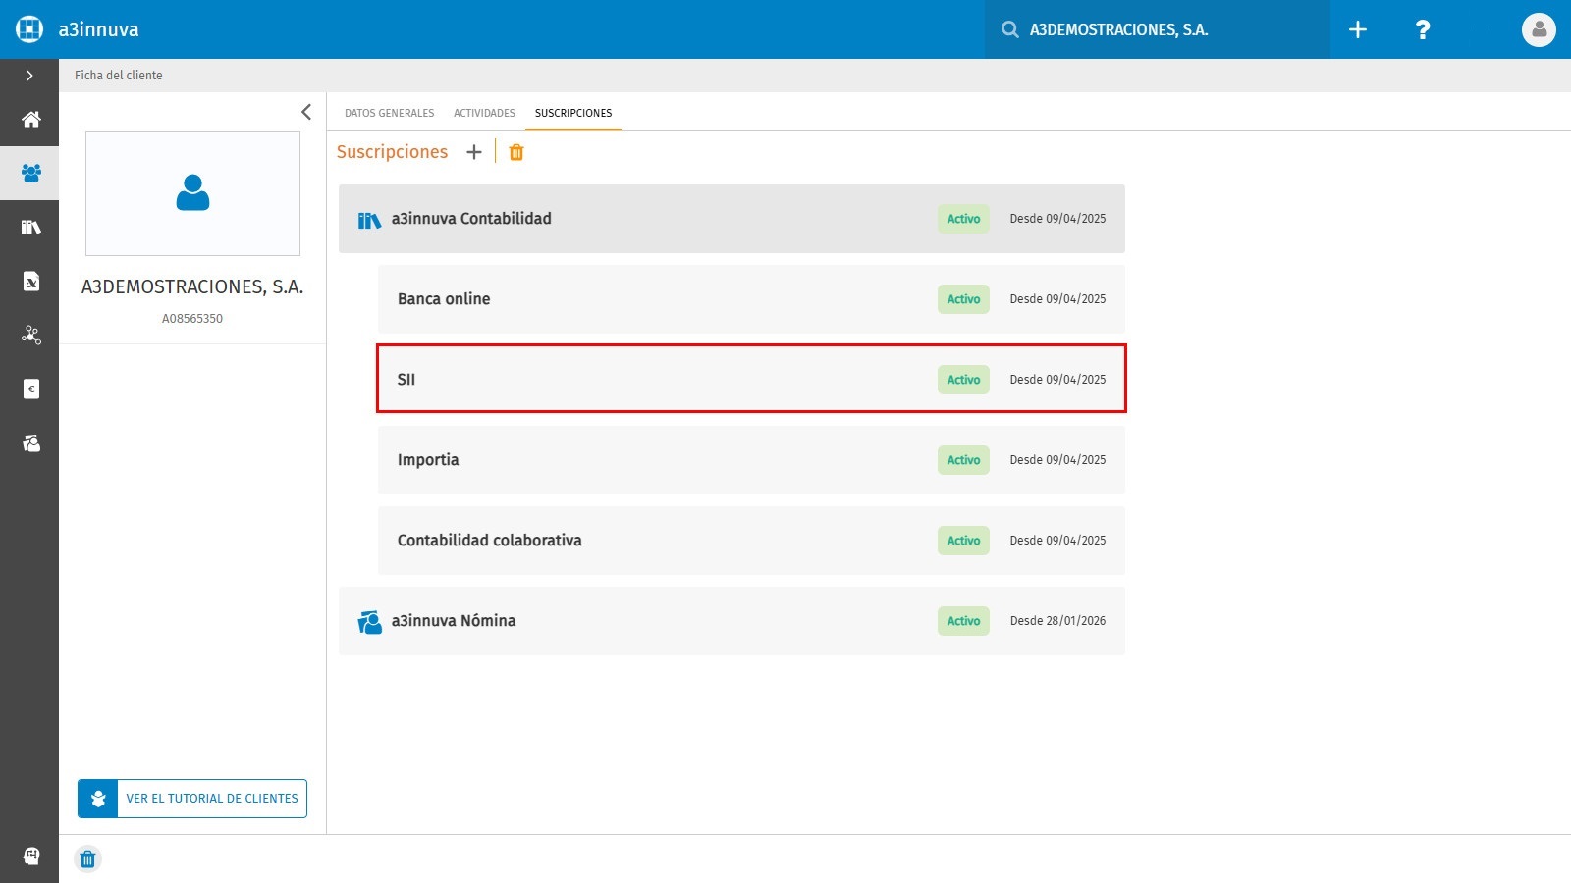Click the plus icon in top bar
This screenshot has height=883, width=1571.
click(1358, 29)
